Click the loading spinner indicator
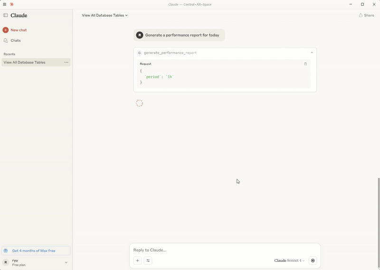Viewport: 380px width, 270px height. pos(139,103)
